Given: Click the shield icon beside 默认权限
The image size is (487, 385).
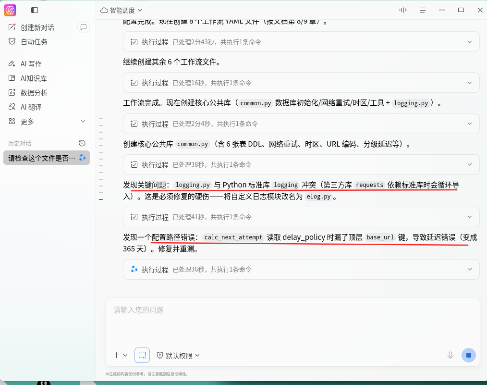Looking at the screenshot, I should pos(160,355).
